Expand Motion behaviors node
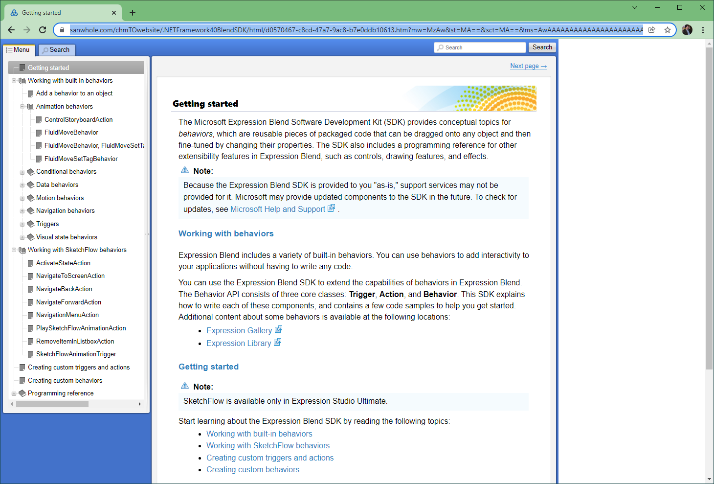Screen dimensions: 714x484 coord(22,198)
